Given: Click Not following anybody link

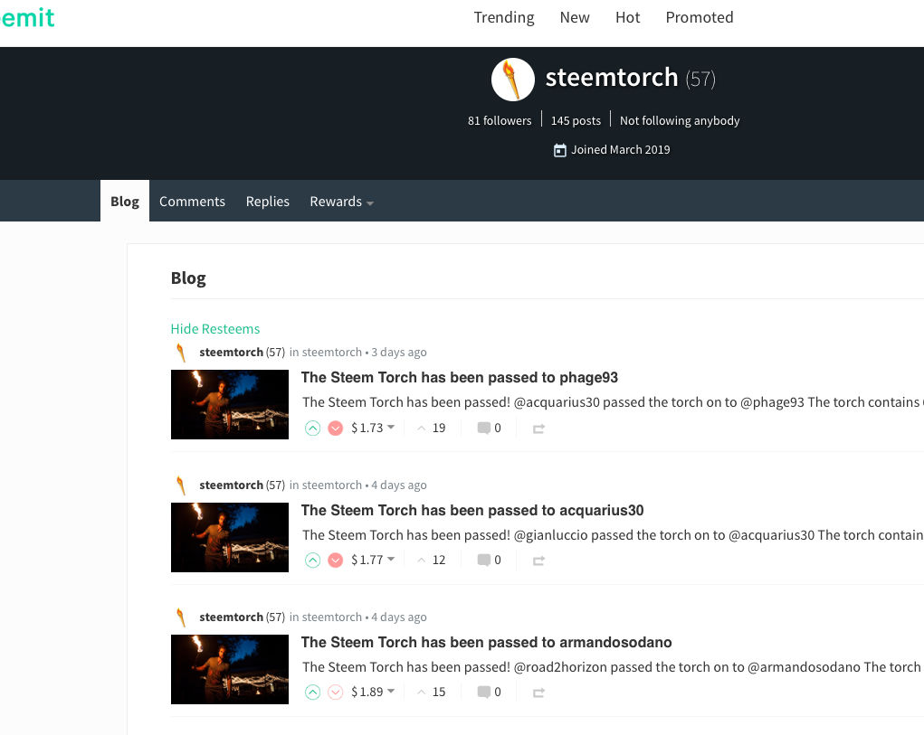Looking at the screenshot, I should click(680, 120).
